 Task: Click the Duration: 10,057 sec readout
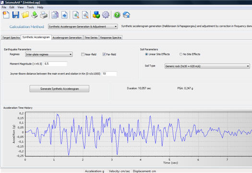139,88
